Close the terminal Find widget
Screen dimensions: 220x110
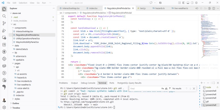194,88
